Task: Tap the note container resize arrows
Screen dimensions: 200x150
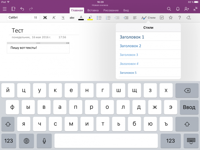Action: coord(68,43)
